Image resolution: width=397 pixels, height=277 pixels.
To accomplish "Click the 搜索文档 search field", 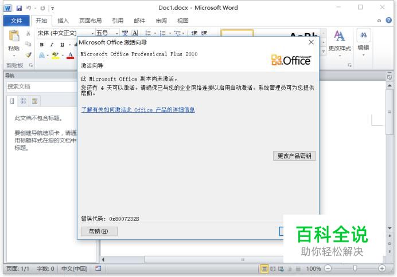I will tap(42, 86).
